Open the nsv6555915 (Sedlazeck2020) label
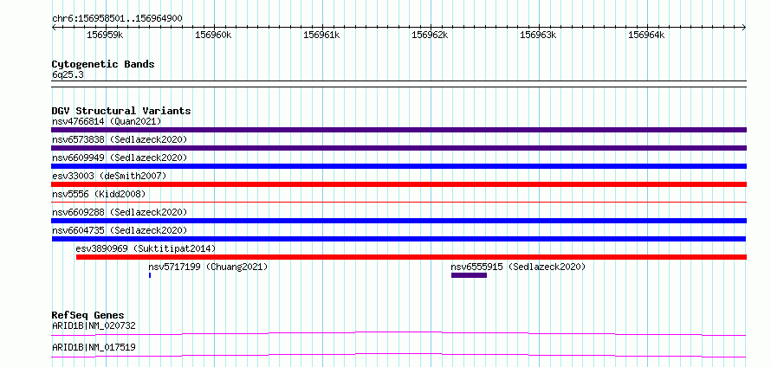Viewport: 771px width, 367px height. click(518, 267)
